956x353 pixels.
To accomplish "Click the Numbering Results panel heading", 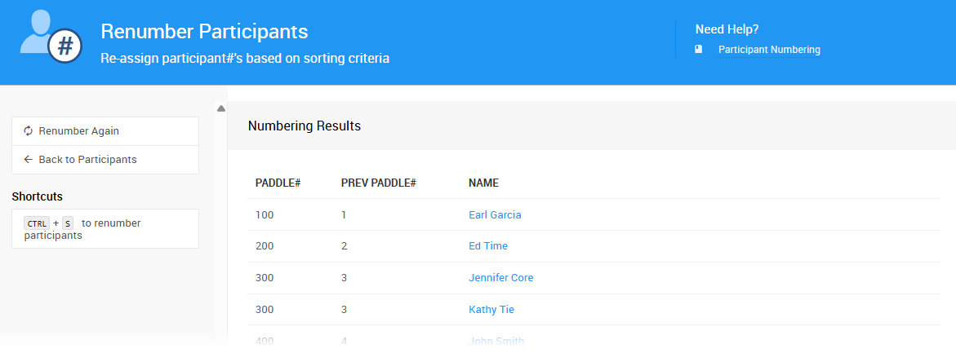I will [305, 126].
